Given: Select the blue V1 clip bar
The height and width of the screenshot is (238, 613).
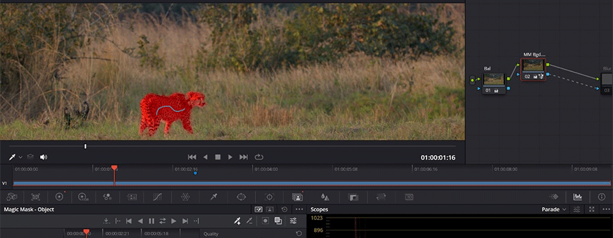Looking at the screenshot, I should [x=312, y=183].
